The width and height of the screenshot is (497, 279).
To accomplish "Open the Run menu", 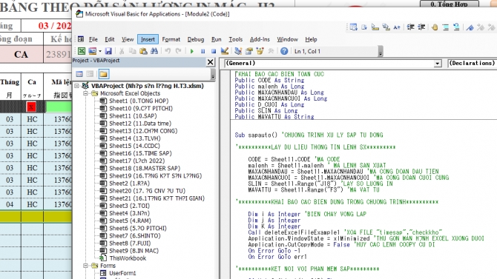I will [217, 39].
